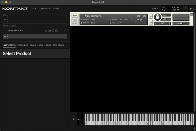
Task: Open the VIEW menu
Action: coord(56,9)
